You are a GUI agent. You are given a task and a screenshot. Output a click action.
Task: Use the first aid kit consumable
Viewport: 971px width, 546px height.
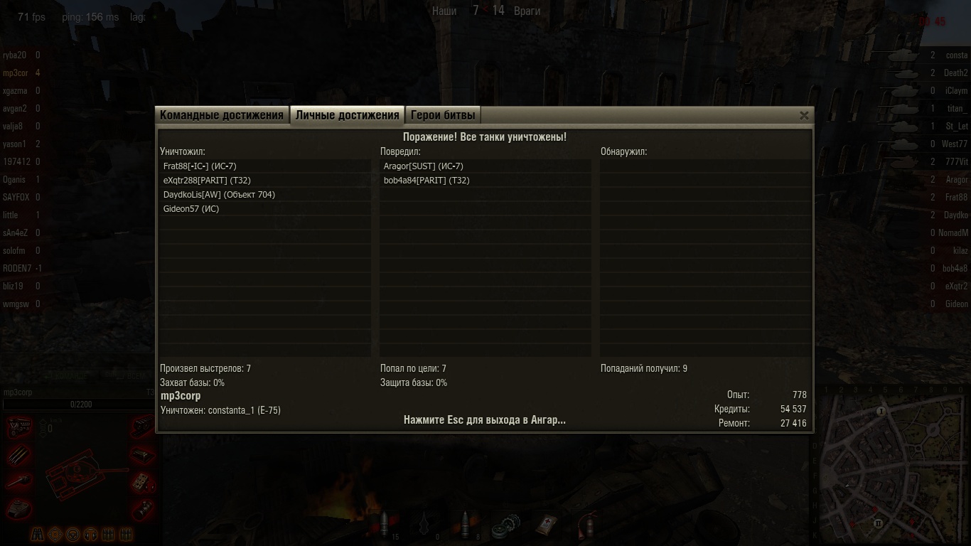tap(545, 524)
